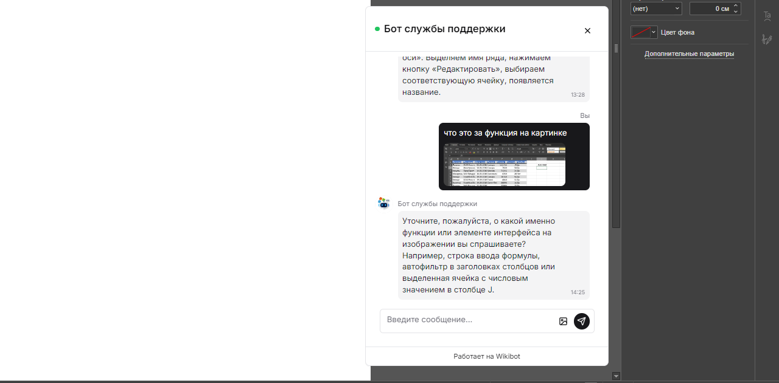
Task: Click the bot's clarification message bubble
Action: pyautogui.click(x=493, y=255)
